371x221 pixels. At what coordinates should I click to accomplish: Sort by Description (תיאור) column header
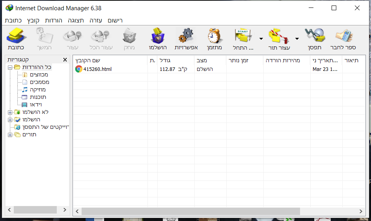[x=354, y=61]
